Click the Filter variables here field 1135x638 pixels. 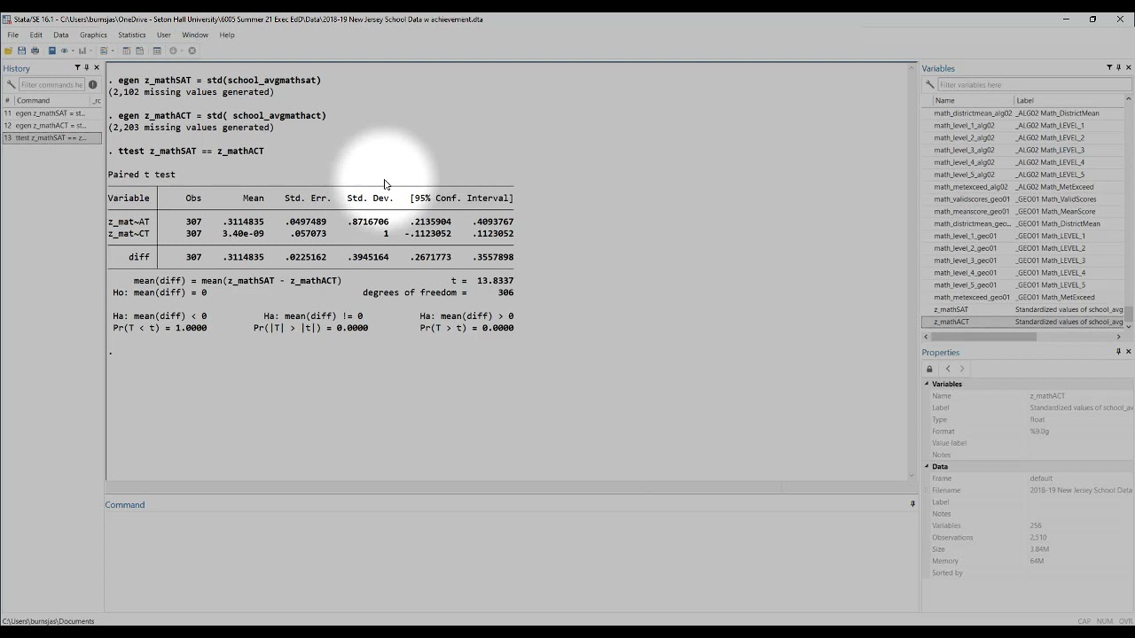pyautogui.click(x=1034, y=85)
